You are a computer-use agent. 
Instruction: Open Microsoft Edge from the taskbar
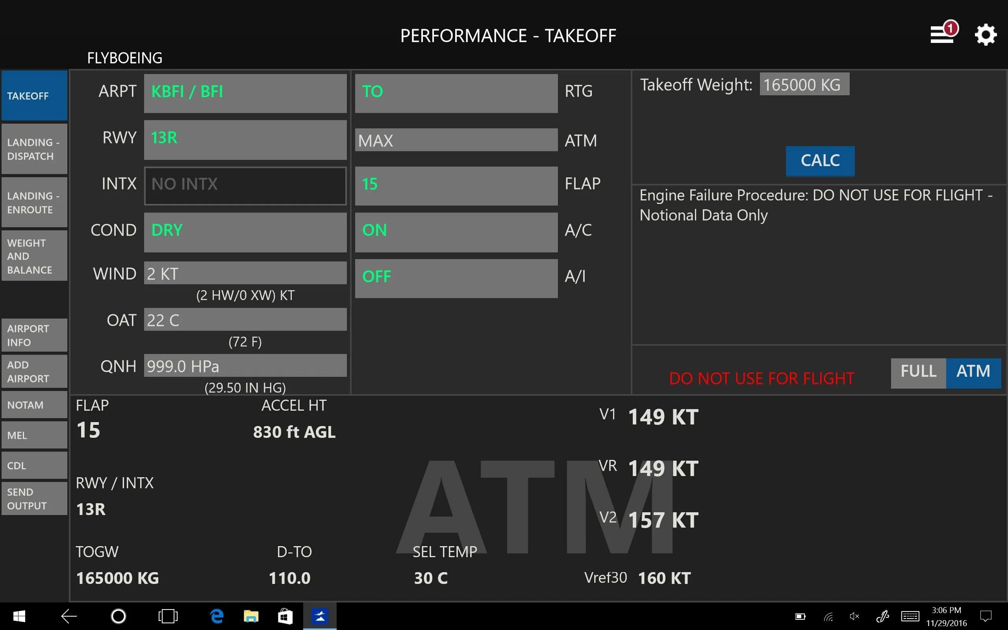217,616
